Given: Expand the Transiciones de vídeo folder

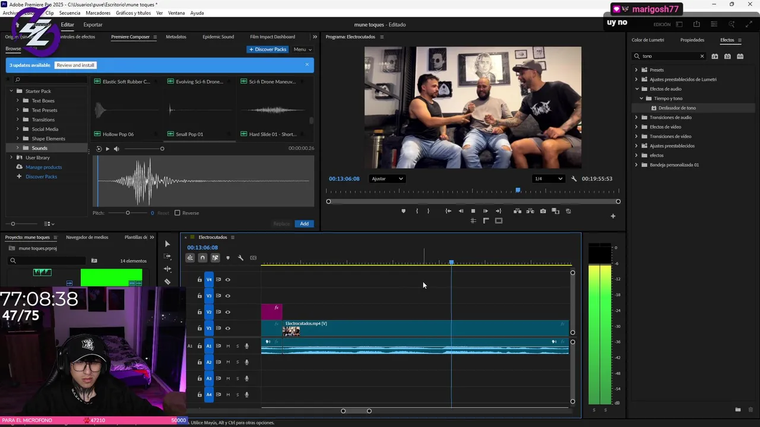Looking at the screenshot, I should pos(636,136).
